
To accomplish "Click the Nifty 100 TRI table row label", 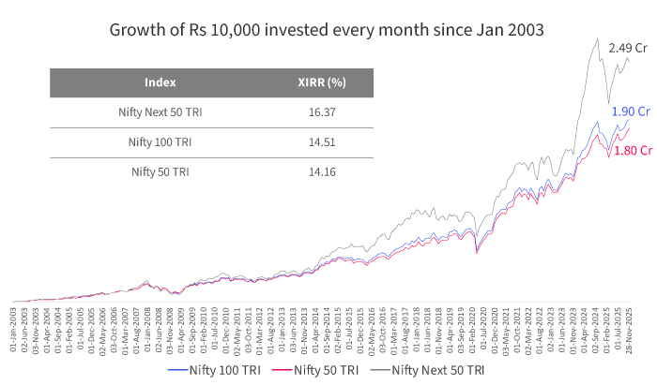I will point(160,142).
